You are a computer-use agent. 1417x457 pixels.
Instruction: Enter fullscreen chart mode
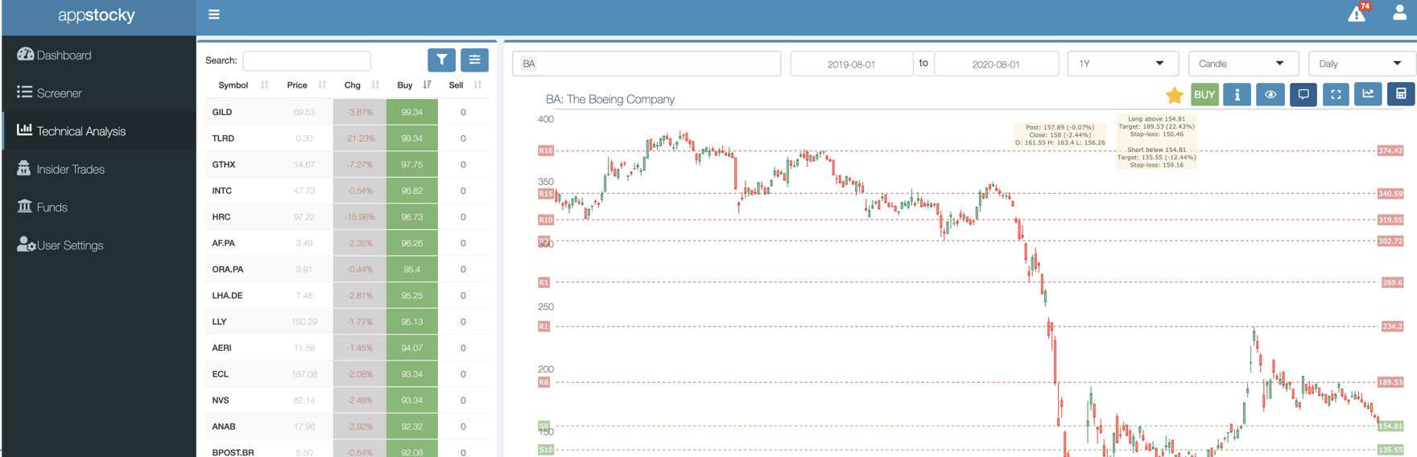[x=1336, y=94]
